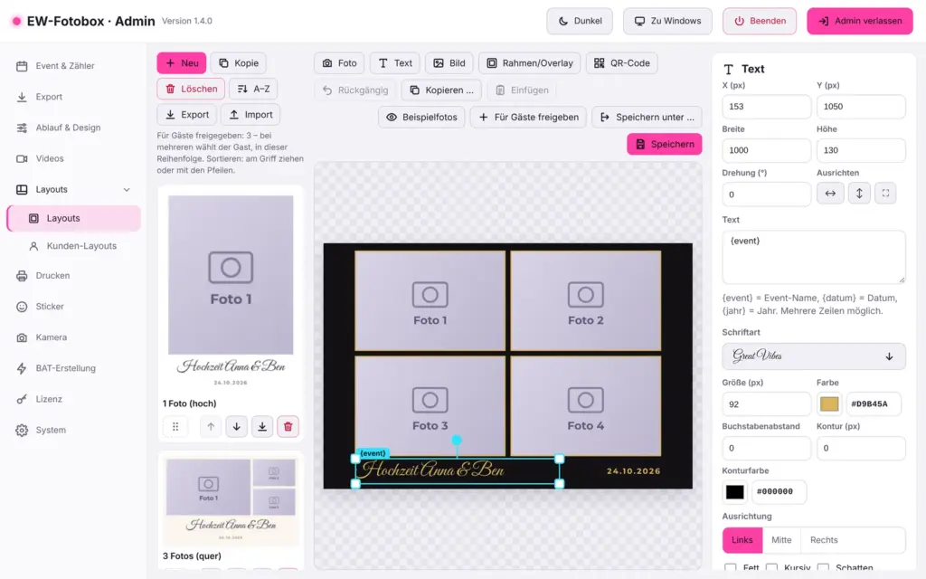Add a Rahmen/Overlay element
The image size is (926, 579).
tap(530, 63)
